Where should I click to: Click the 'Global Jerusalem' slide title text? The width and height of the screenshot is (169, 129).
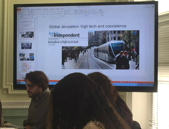pos(87,26)
